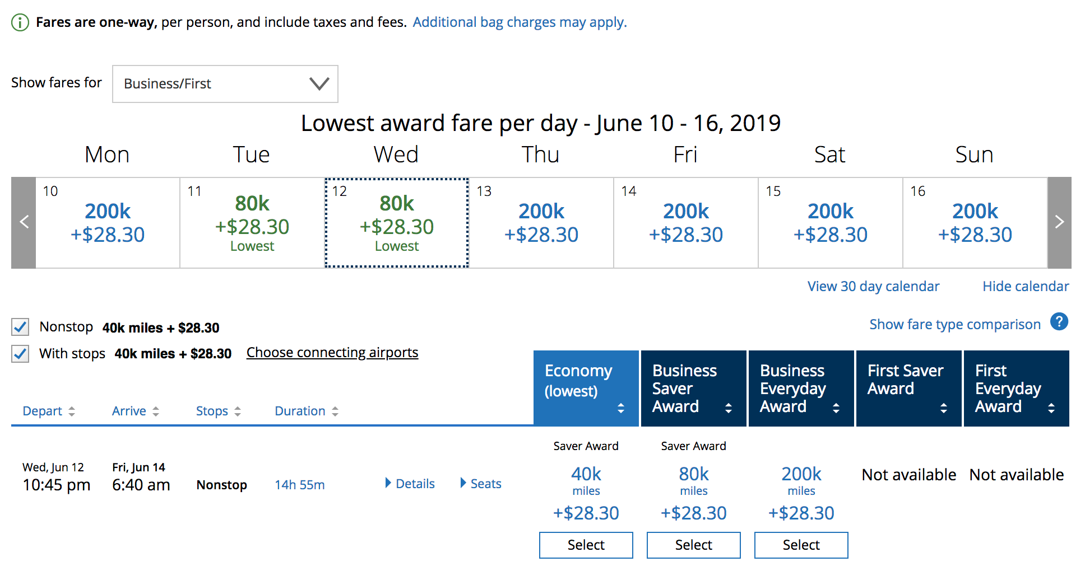Sort by Arrive time arrows
The height and width of the screenshot is (571, 1085).
(155, 411)
